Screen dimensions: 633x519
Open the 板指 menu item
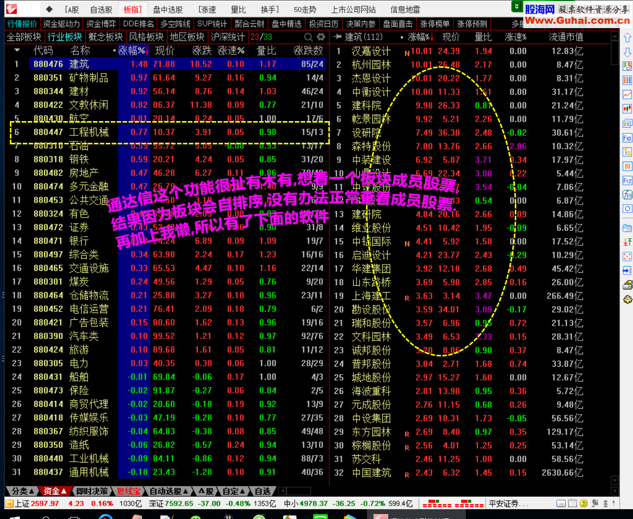pos(133,9)
